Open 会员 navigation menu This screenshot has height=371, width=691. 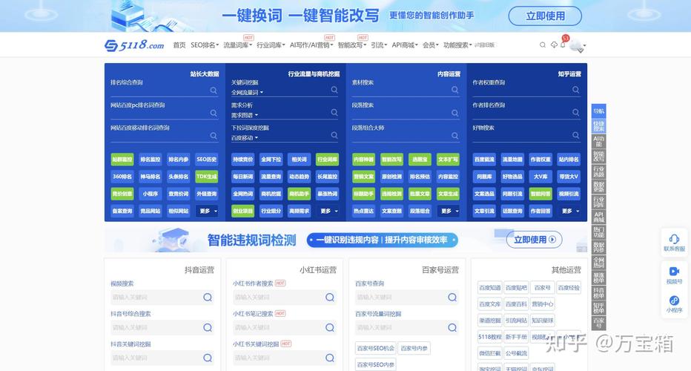pos(431,45)
